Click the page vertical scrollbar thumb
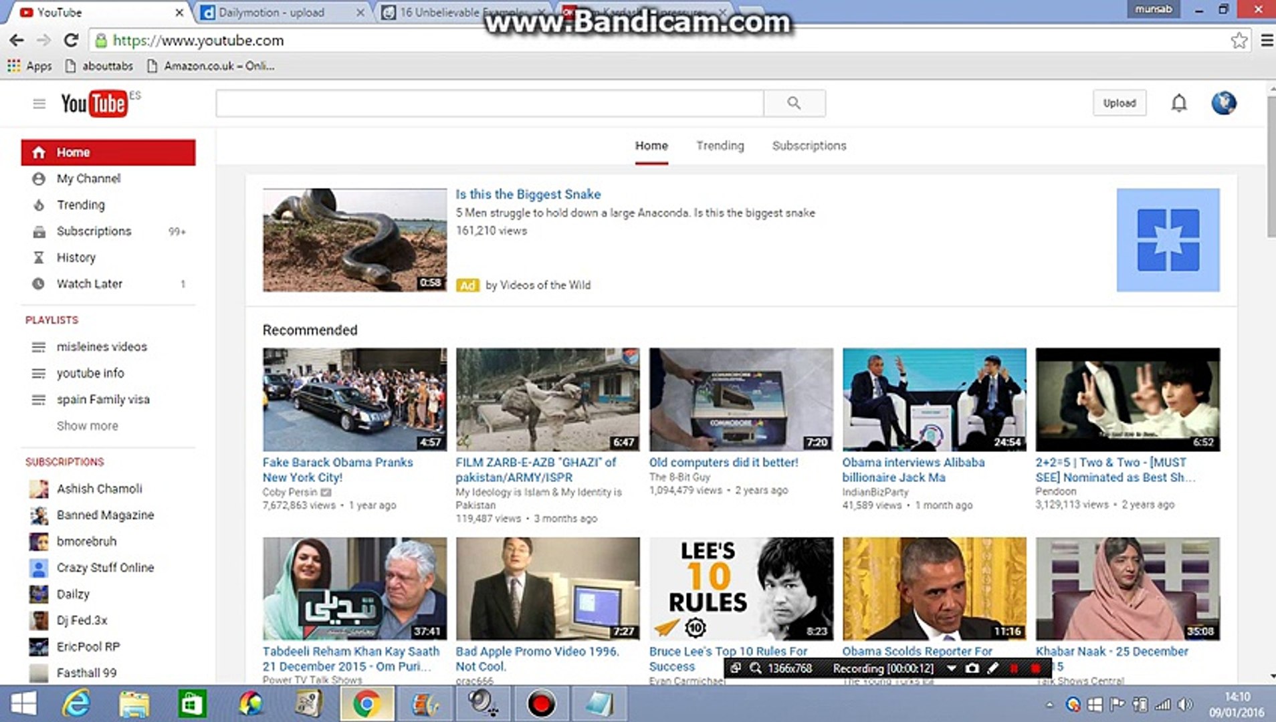This screenshot has height=722, width=1276. click(x=1271, y=167)
